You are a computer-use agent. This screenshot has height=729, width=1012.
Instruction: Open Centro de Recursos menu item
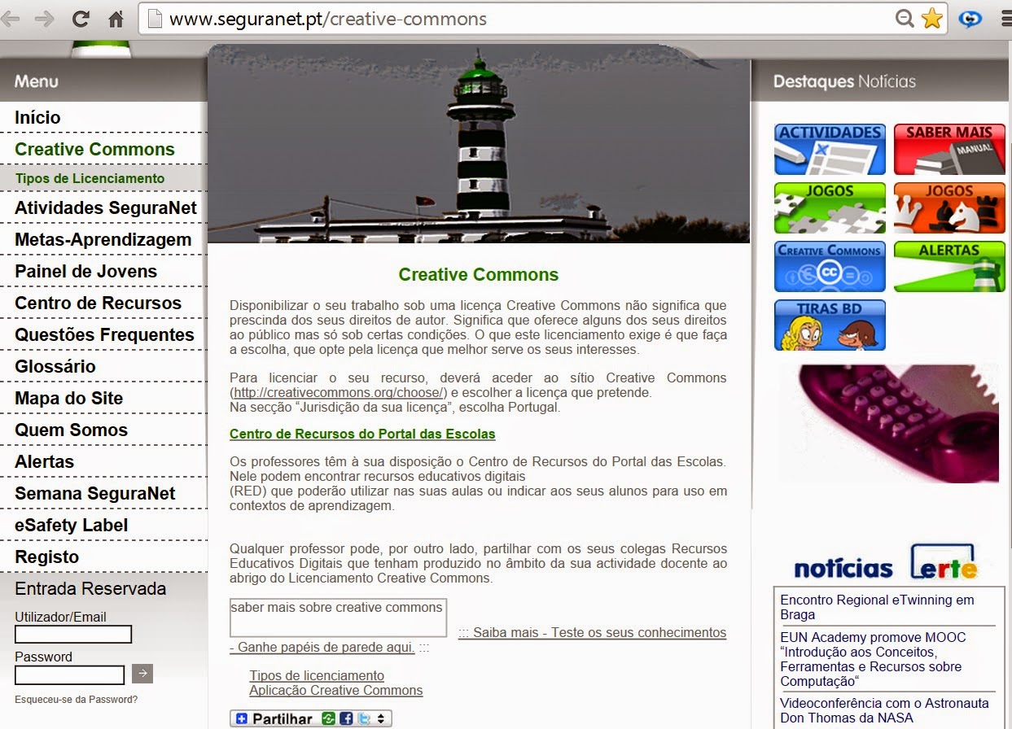[98, 303]
